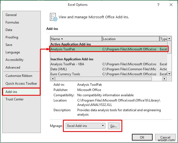178x143 pixels.
Task: Click the list's scroll up arrow
Action: (169, 39)
